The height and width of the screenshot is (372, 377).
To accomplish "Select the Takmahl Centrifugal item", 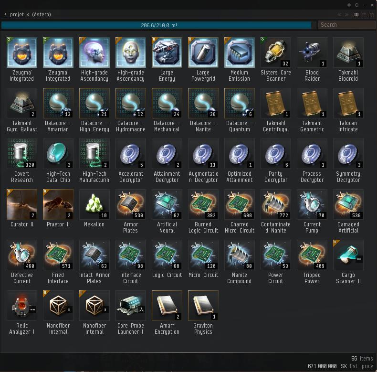I will (x=275, y=103).
